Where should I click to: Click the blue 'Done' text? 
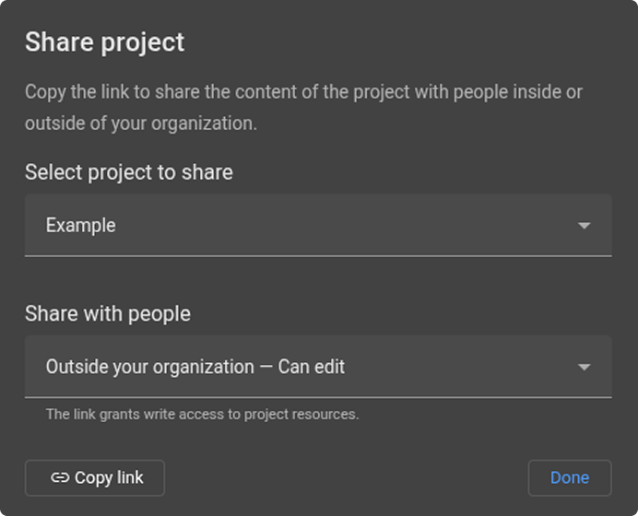[x=569, y=477]
